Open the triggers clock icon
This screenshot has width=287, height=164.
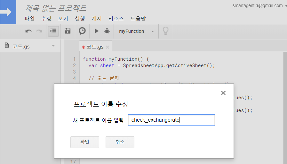82,31
